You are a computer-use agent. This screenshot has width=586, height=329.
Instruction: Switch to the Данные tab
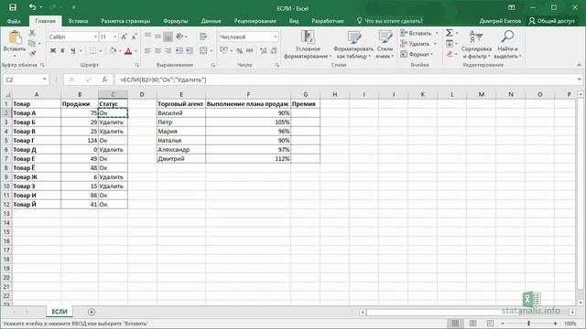tap(212, 21)
